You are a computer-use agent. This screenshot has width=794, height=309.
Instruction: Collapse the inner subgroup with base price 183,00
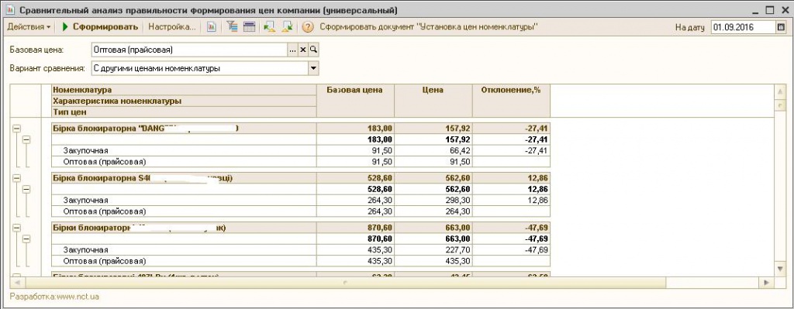[x=27, y=139]
